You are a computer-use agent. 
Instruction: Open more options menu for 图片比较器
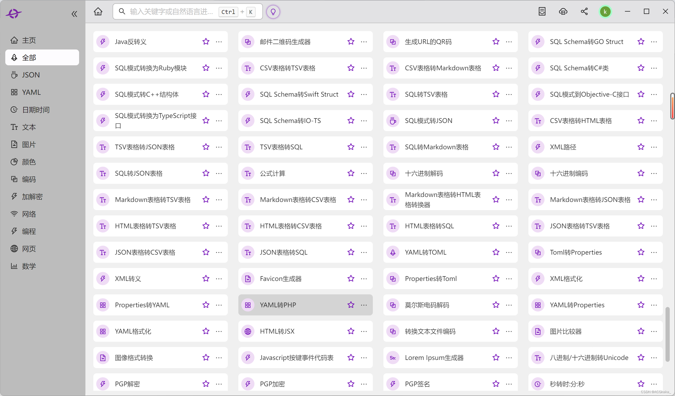coord(654,331)
